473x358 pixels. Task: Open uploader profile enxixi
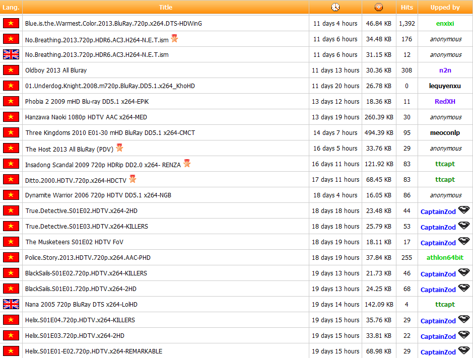pos(445,24)
